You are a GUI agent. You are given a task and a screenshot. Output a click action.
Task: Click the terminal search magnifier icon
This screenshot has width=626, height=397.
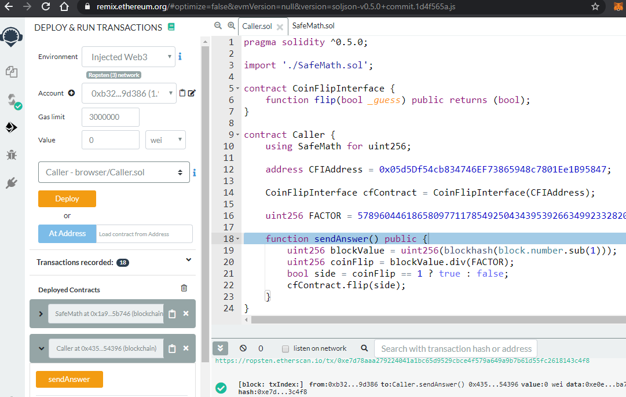pyautogui.click(x=364, y=348)
